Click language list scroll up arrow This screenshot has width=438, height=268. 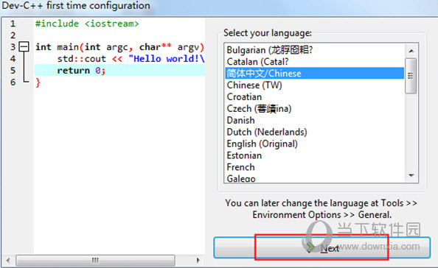click(x=411, y=51)
